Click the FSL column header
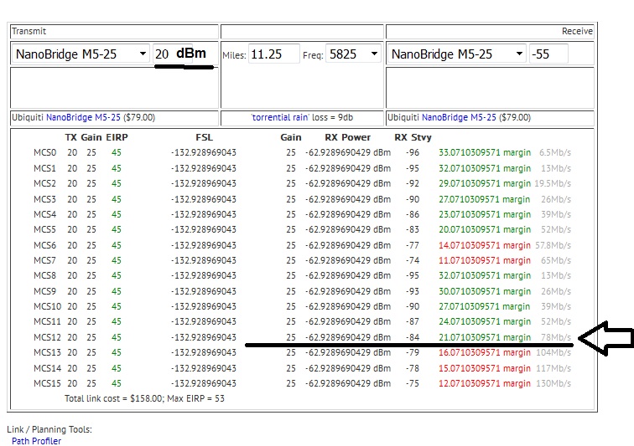Viewport: 634px width, 446px height. tap(204, 137)
